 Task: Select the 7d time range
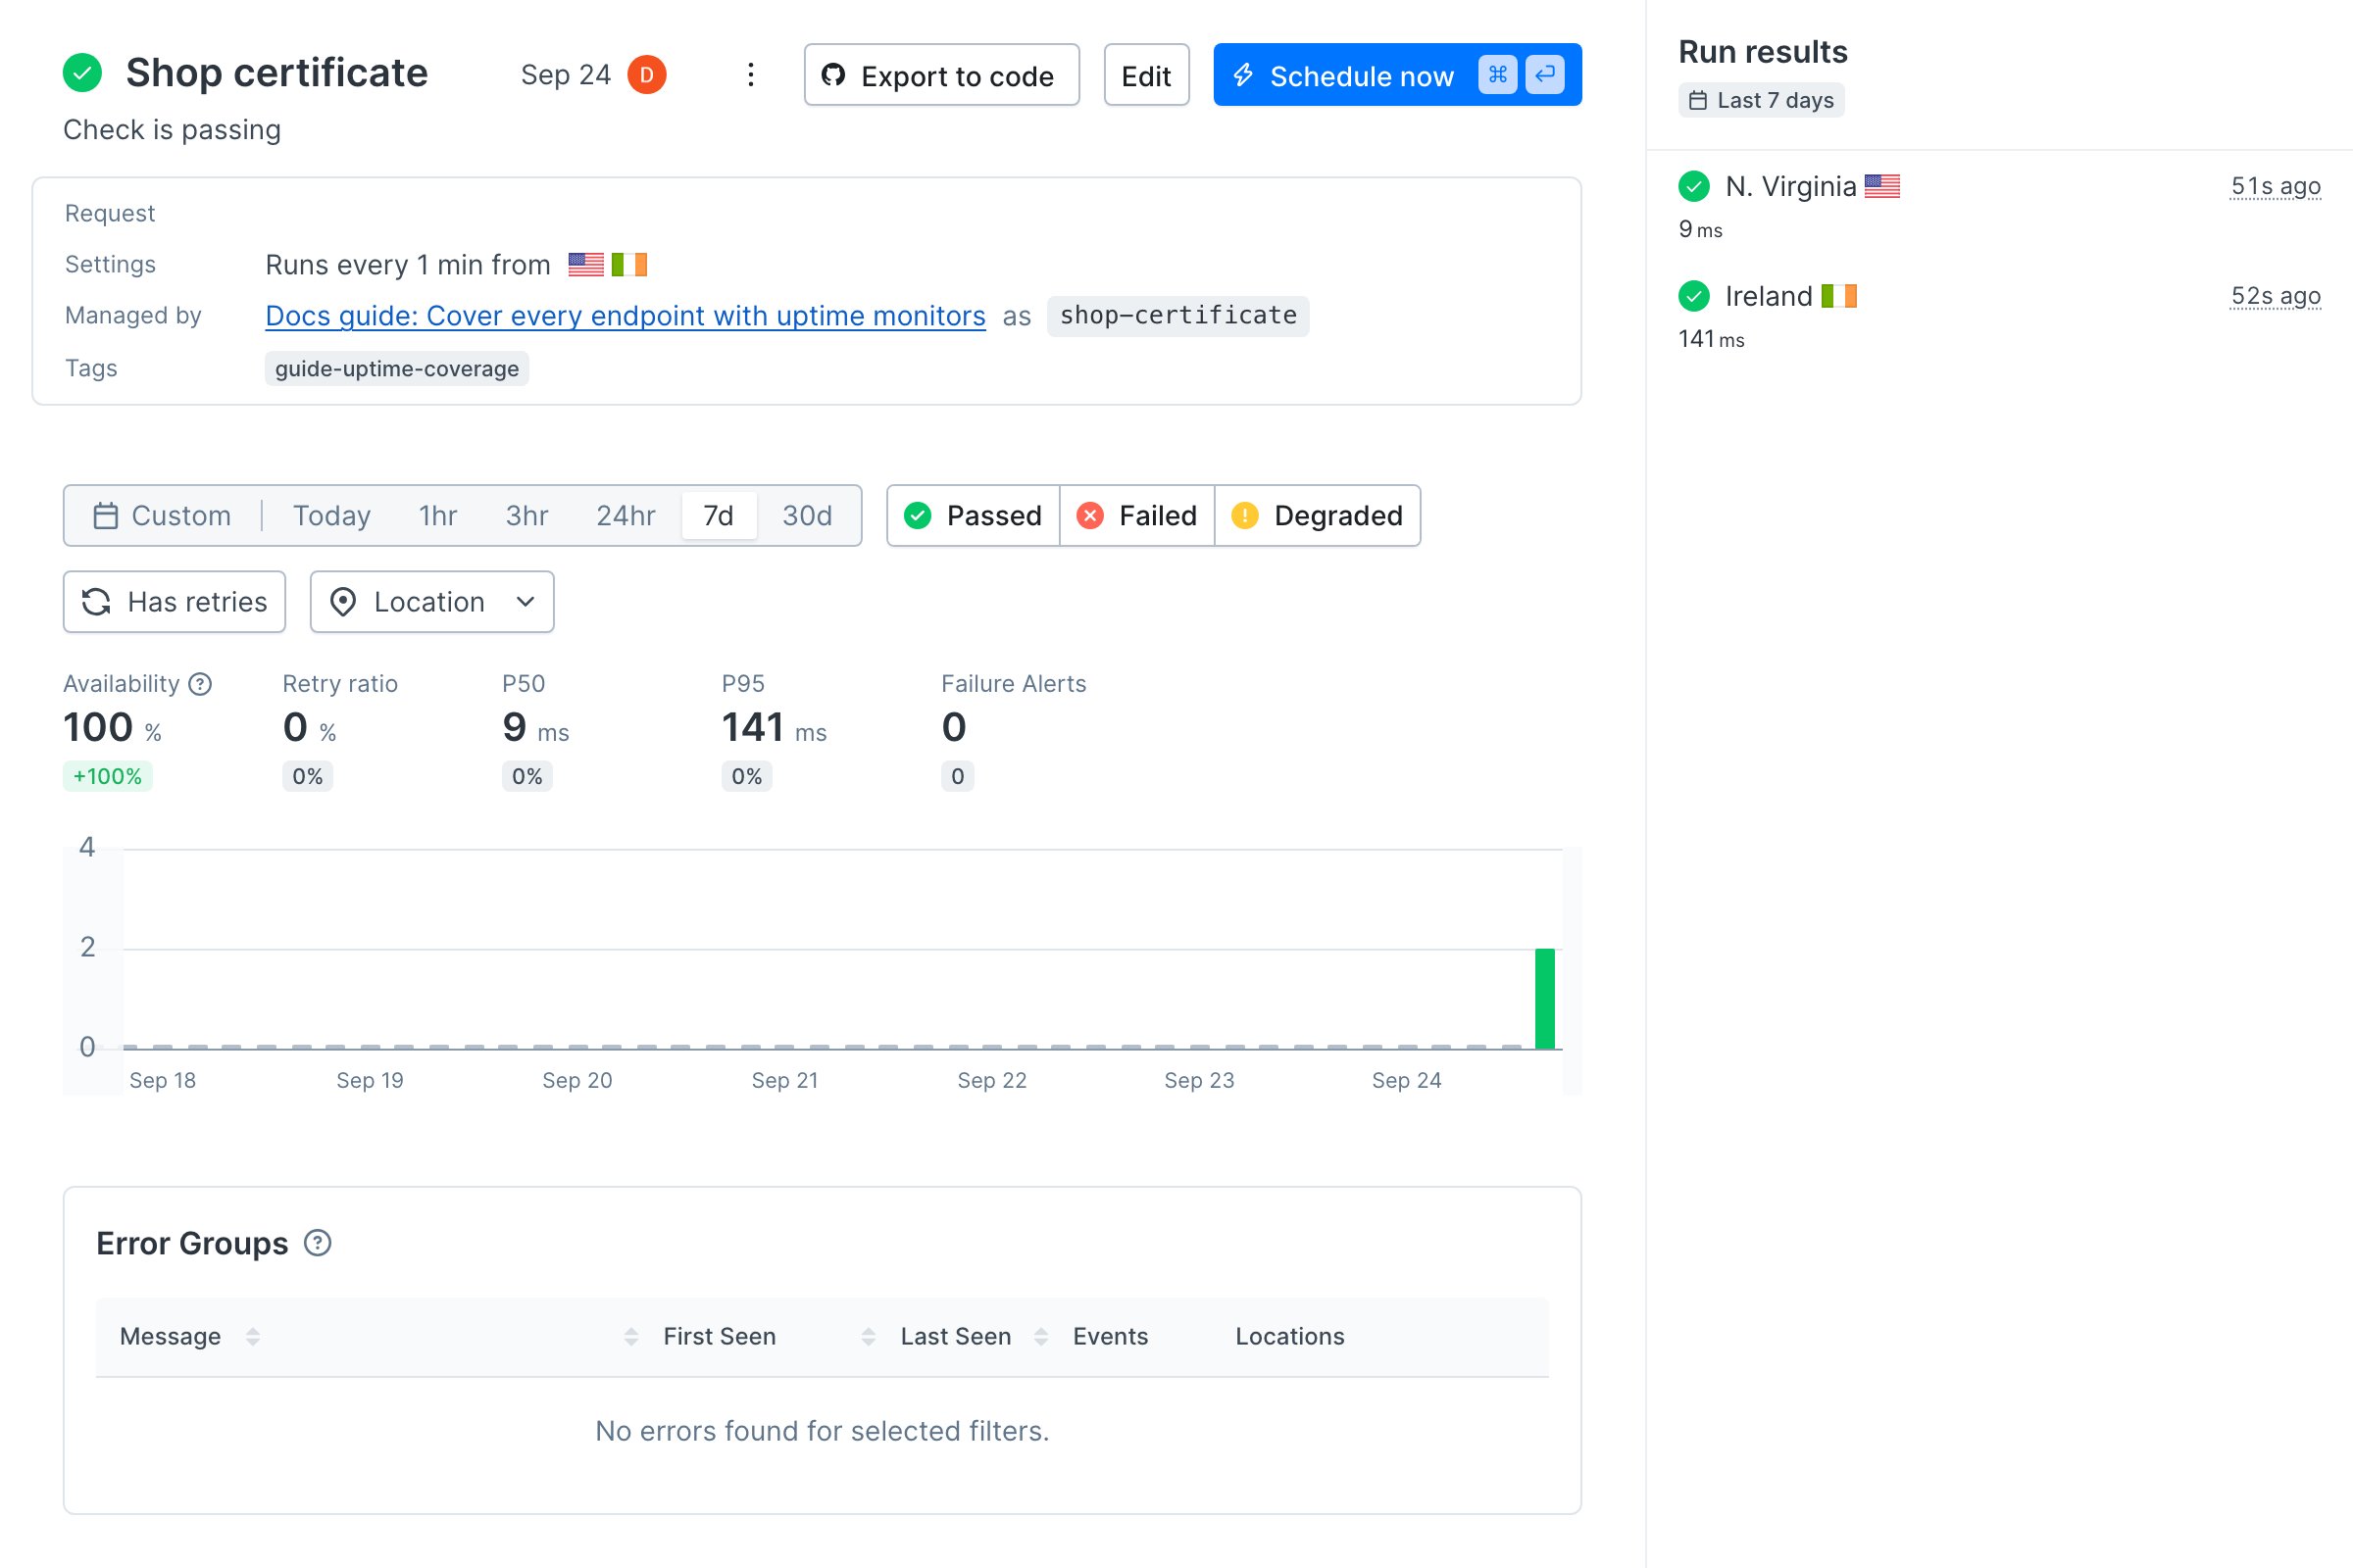(719, 516)
